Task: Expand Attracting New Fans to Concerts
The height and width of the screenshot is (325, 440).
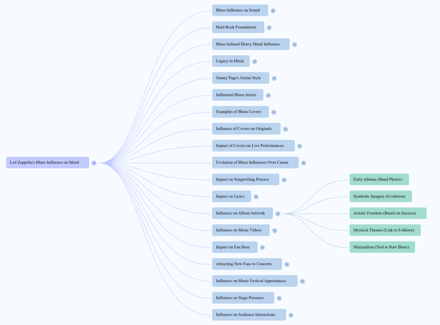Action: (x=287, y=264)
